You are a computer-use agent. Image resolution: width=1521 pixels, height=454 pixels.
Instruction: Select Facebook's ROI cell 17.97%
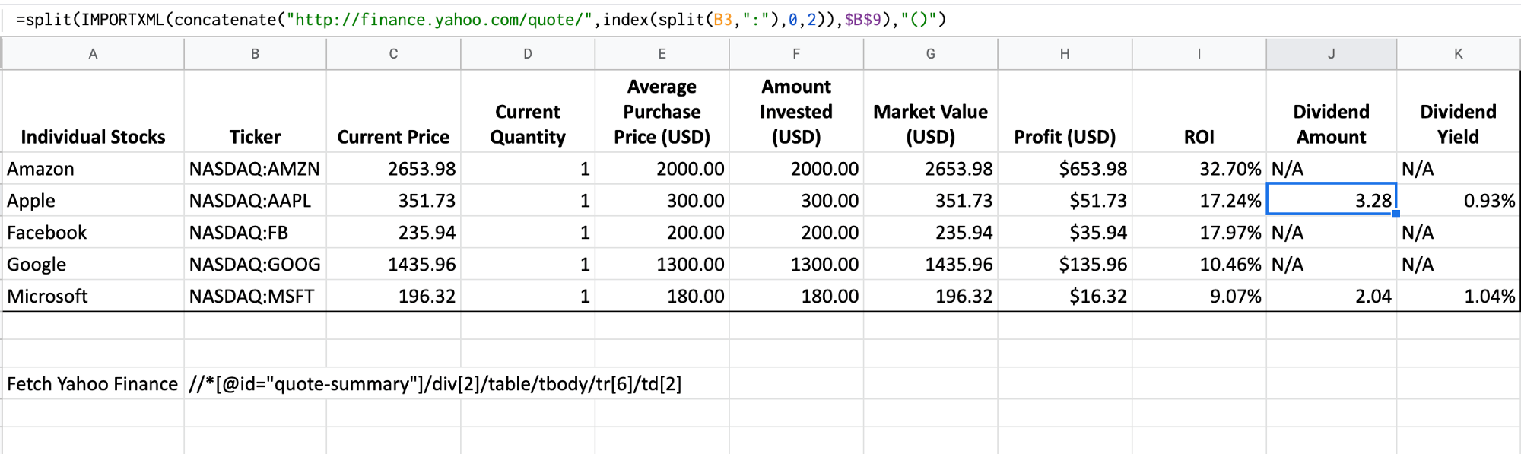click(x=1199, y=232)
